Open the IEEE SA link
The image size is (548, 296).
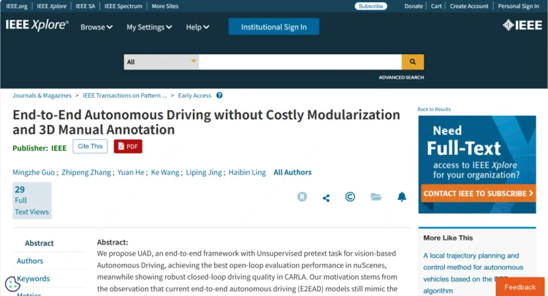point(85,6)
